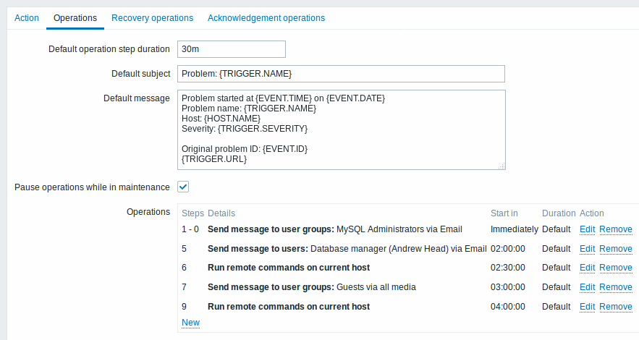Click inside the Default message text area

click(x=342, y=130)
